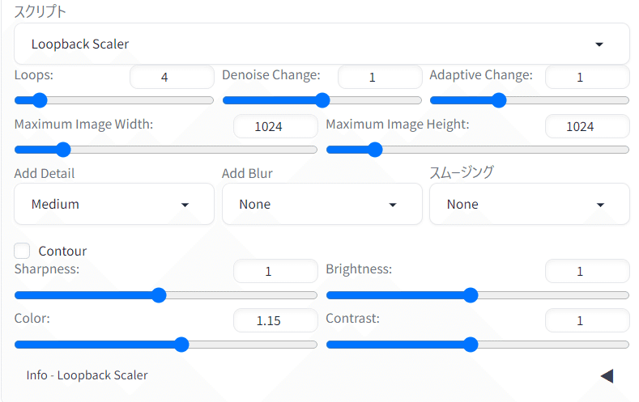Image resolution: width=639 pixels, height=402 pixels.
Task: Click the Sharpness slider handle
Action: click(x=160, y=295)
